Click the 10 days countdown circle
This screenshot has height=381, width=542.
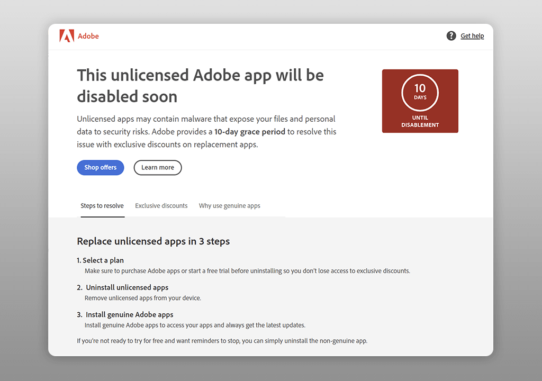[x=420, y=92]
